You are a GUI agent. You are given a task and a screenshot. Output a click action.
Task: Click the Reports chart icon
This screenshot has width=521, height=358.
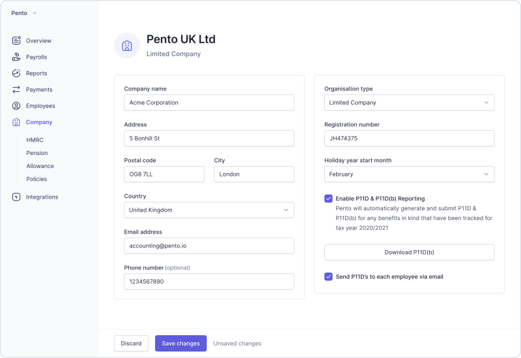pos(16,73)
